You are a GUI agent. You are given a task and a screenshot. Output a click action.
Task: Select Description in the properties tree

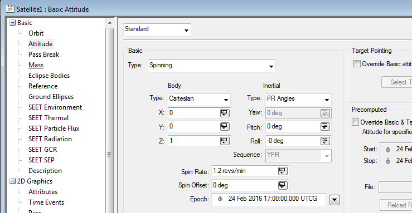tap(45, 171)
